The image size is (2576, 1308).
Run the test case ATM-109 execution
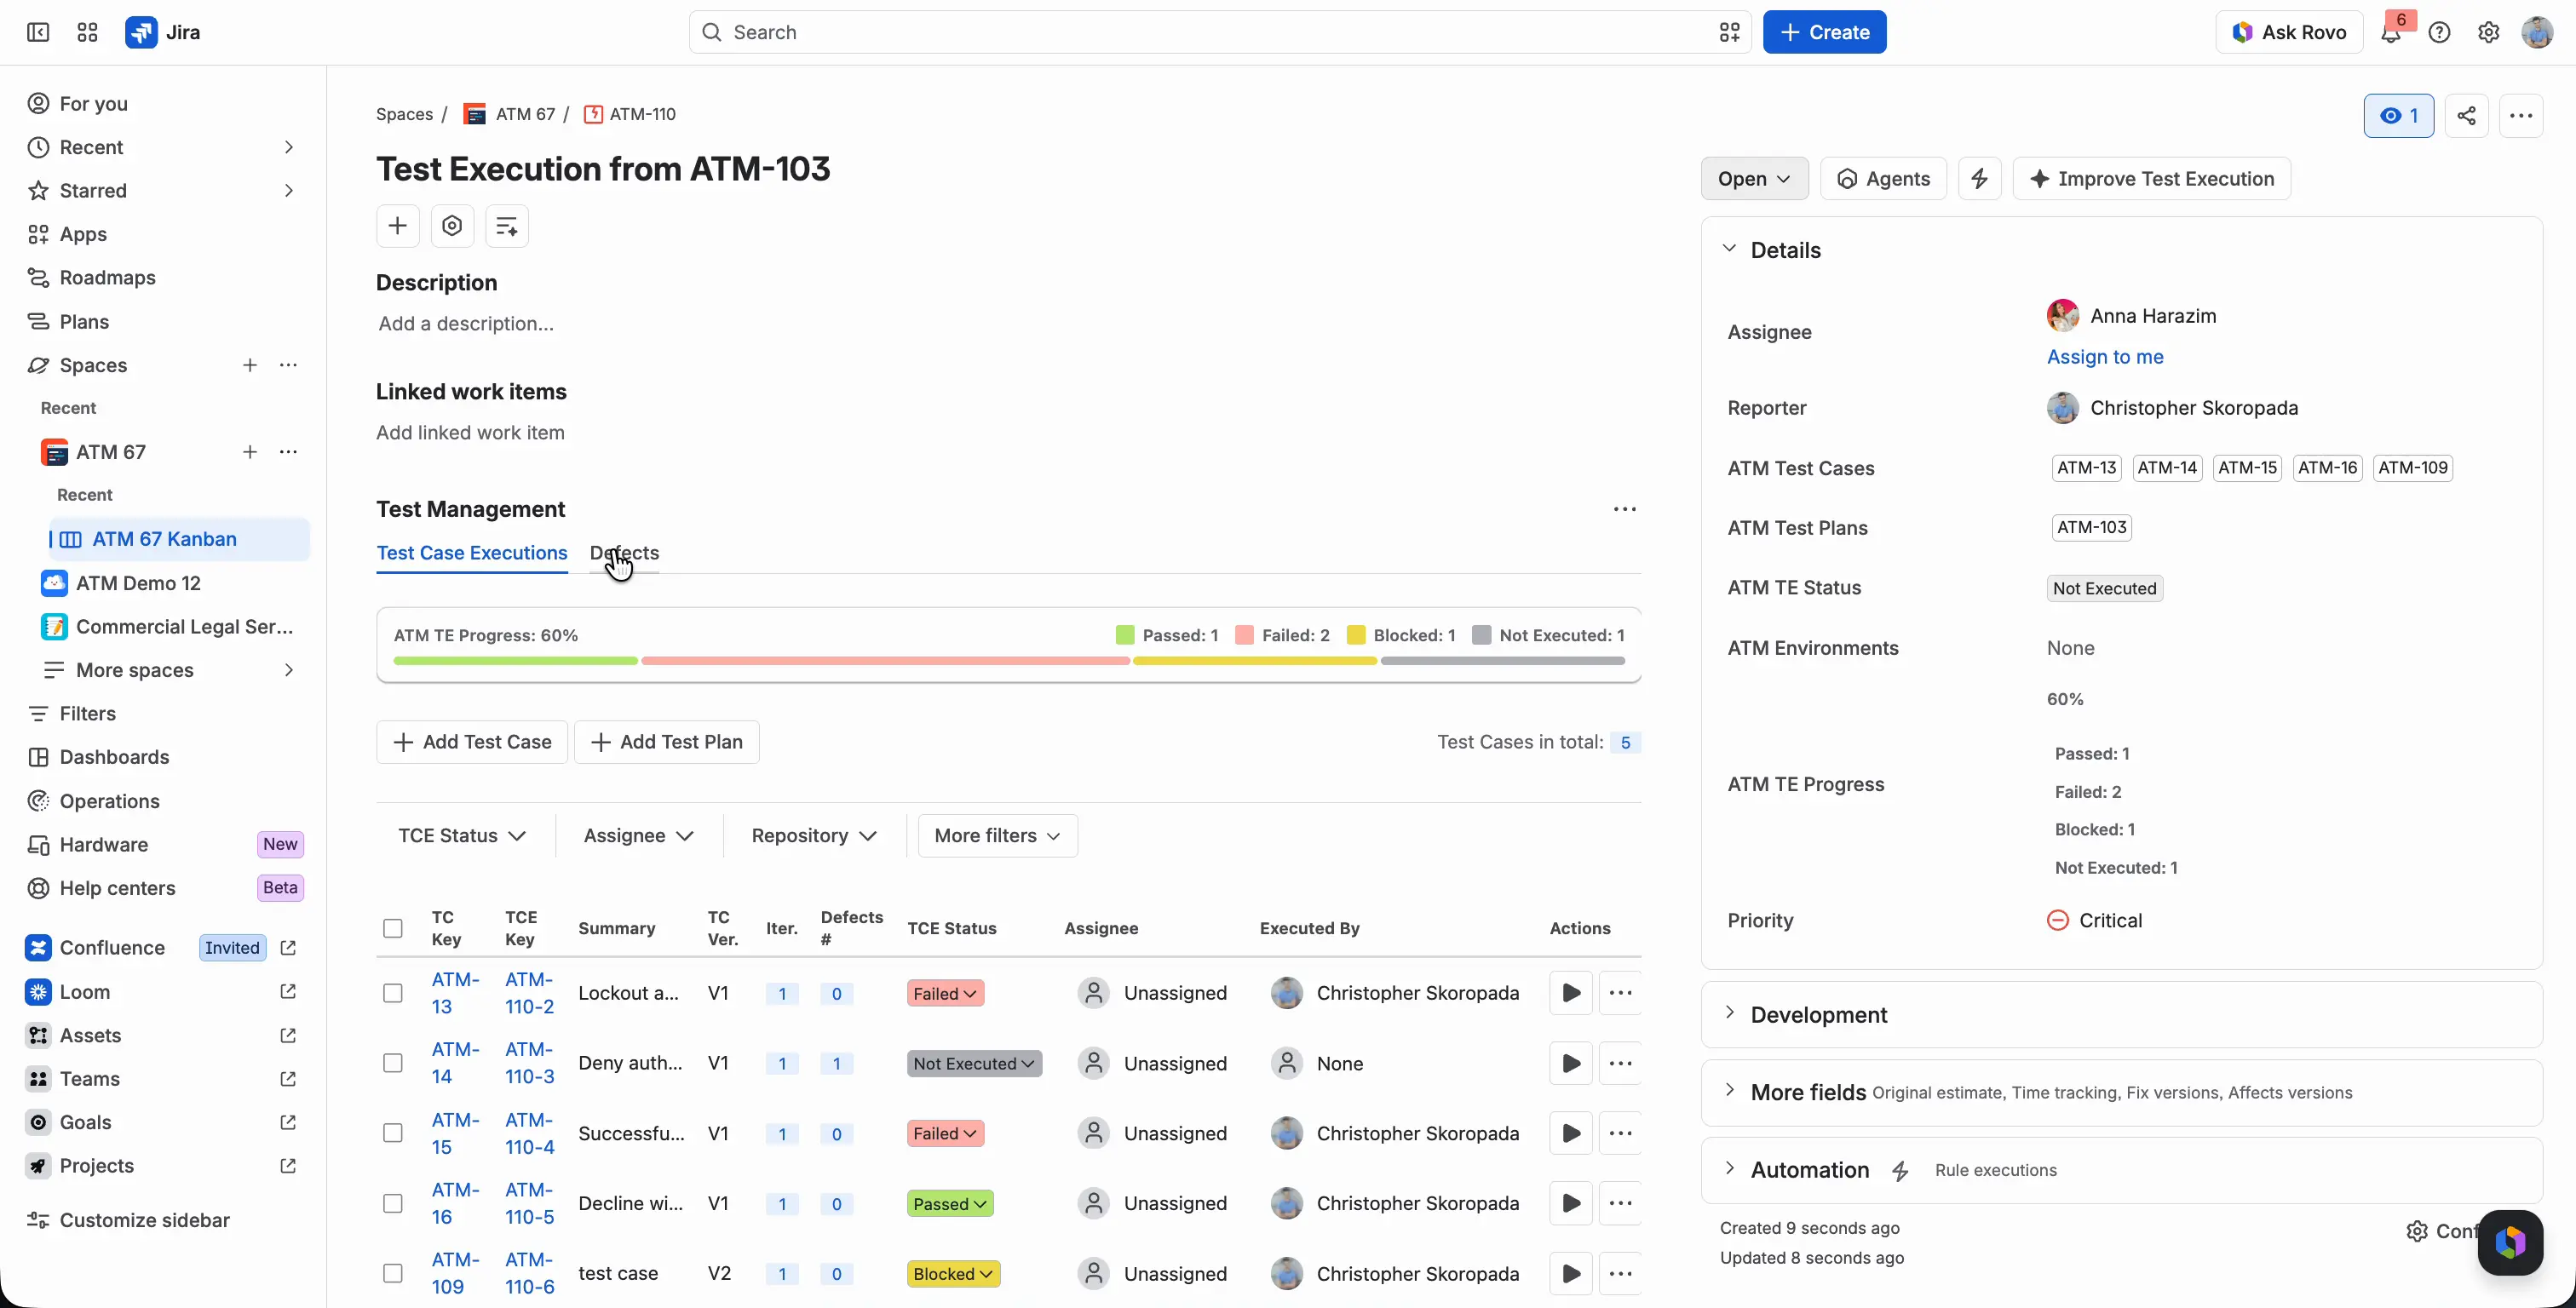1571,1274
